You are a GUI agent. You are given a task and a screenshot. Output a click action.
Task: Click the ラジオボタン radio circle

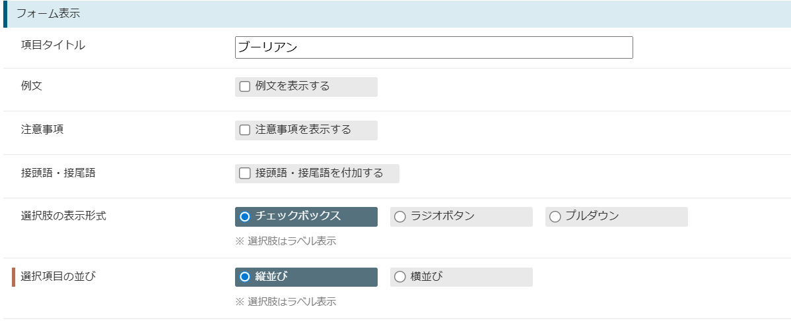400,218
